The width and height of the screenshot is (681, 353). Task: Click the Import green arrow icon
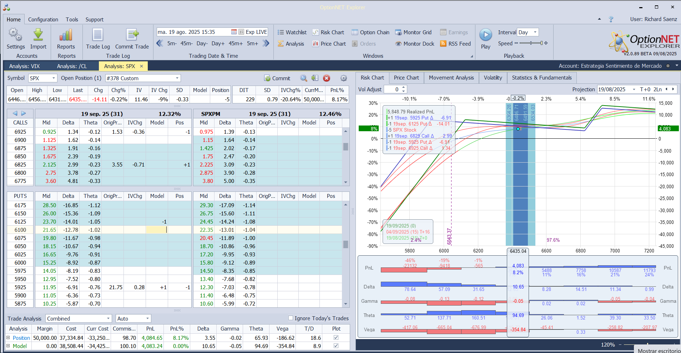pyautogui.click(x=38, y=35)
